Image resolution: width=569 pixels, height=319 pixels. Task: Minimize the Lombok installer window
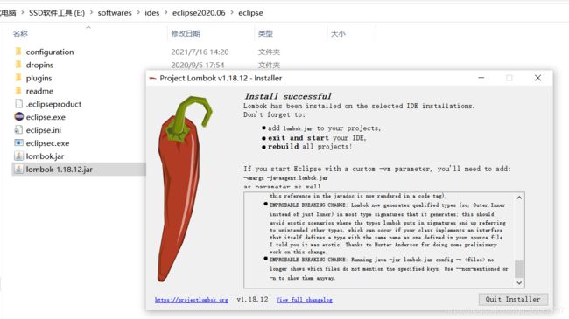[481, 78]
